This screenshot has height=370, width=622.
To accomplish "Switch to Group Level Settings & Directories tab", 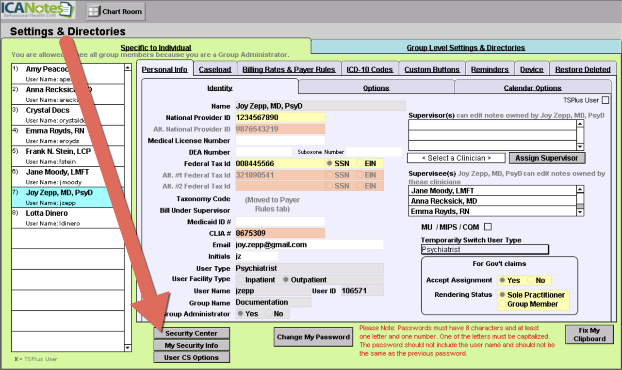I will 465,48.
